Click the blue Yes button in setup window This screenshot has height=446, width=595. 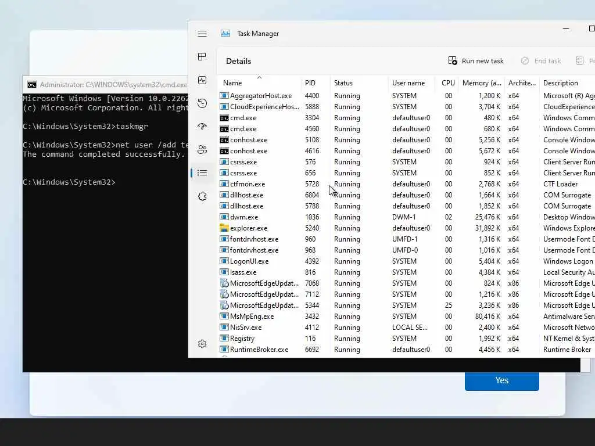pos(501,380)
